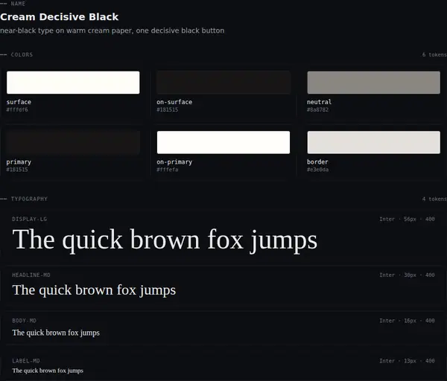Select the on-primary swatch
Viewport: 447px width, 381px height.
pyautogui.click(x=223, y=142)
